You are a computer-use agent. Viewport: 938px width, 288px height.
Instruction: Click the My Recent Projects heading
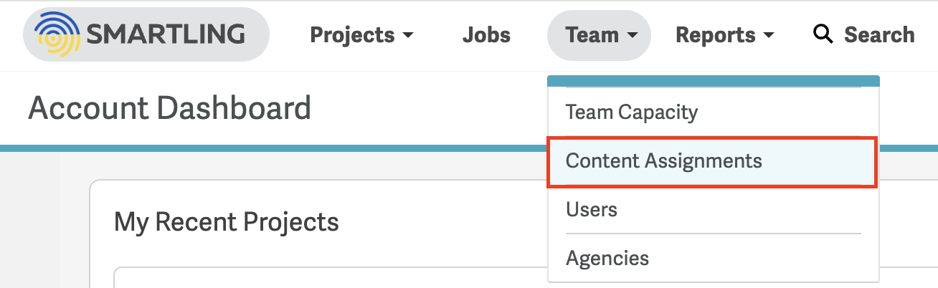227,221
